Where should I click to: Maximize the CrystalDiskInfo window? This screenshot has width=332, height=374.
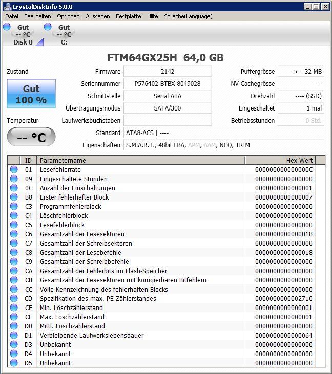pyautogui.click(x=316, y=7)
